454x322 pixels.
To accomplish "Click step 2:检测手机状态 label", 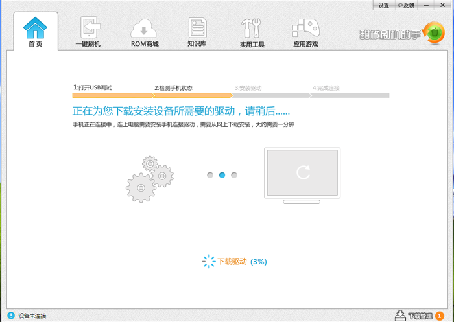I will [173, 88].
